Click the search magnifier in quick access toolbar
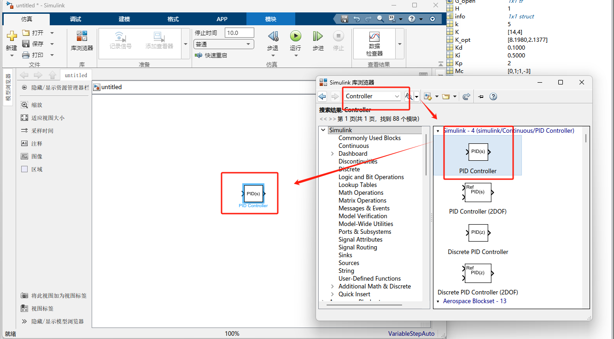Viewport: 614px width, 339px height. 380,19
